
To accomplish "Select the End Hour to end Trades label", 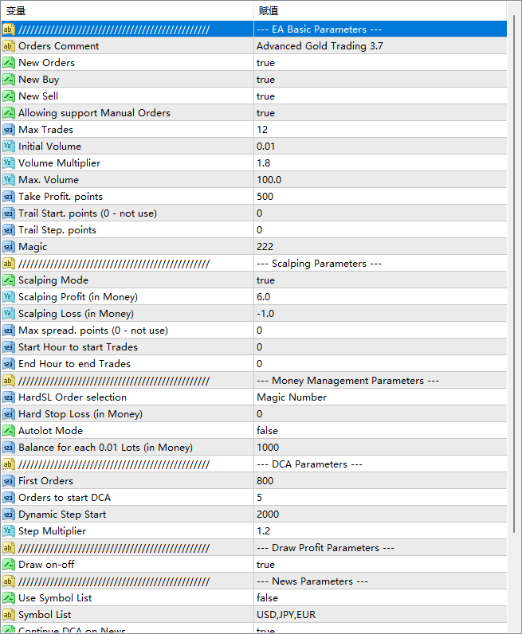I will [x=74, y=364].
